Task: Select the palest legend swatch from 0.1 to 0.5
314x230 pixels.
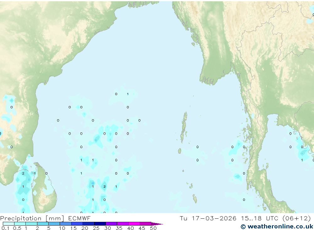Action: (8, 224)
